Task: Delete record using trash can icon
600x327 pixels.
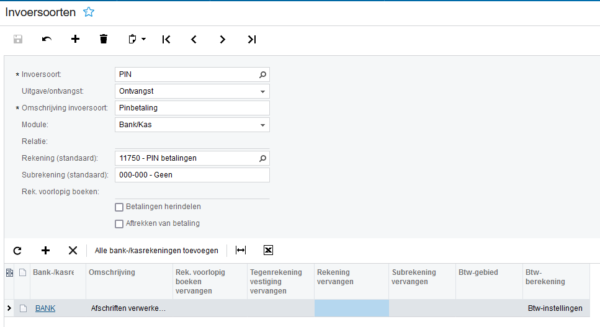Action: click(x=104, y=39)
